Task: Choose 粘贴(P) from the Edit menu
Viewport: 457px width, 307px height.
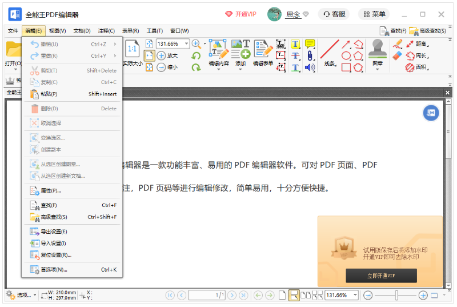Action: (73, 94)
